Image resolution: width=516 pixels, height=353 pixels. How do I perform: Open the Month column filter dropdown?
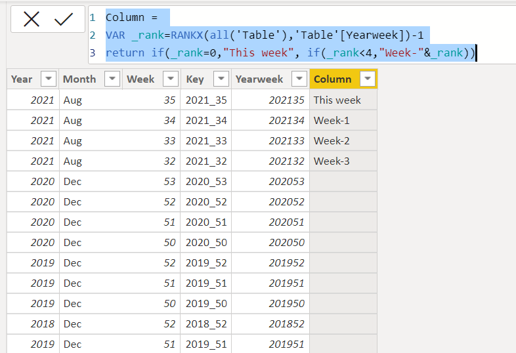(112, 79)
